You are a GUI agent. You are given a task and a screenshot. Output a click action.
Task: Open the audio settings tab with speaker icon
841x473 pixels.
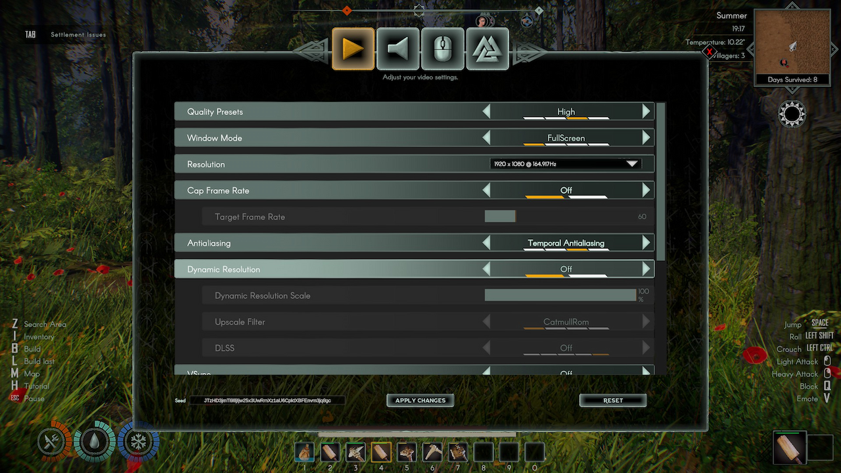pyautogui.click(x=398, y=49)
